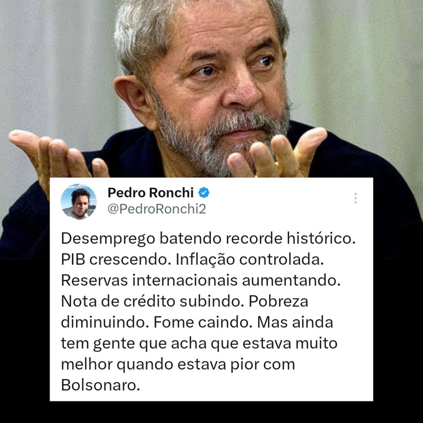Click the raised hand beside the man's beard
Image resolution: width=423 pixels, height=423 pixels.
coord(277,154)
